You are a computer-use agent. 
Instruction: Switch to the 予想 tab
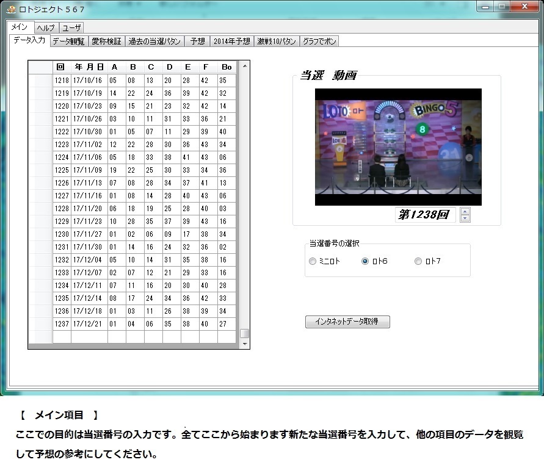pos(197,41)
